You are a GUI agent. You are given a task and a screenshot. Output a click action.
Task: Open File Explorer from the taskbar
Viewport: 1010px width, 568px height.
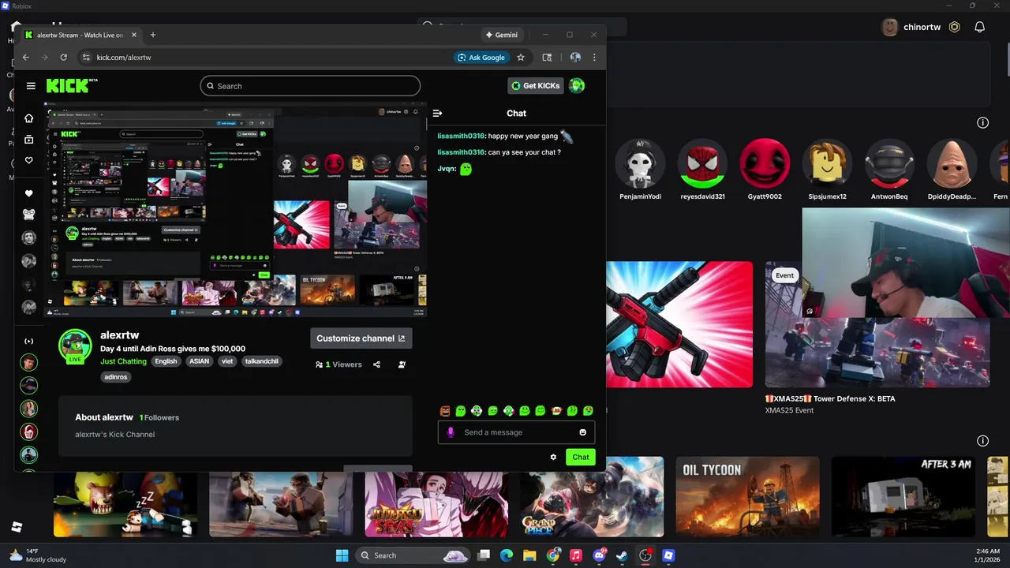pos(529,555)
